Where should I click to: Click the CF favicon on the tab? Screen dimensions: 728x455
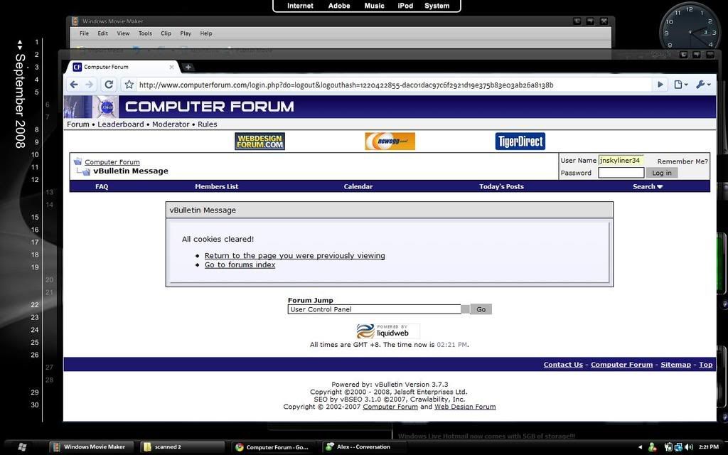(x=77, y=67)
